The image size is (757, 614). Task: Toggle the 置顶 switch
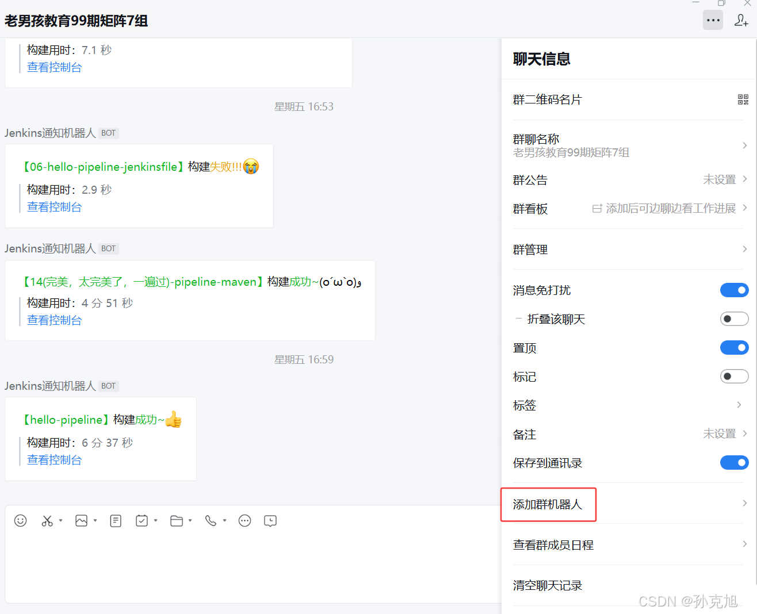point(735,348)
